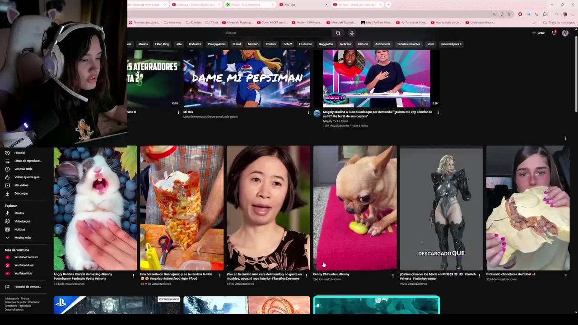Open the Prensa footer link
The height and width of the screenshot is (325, 578).
(x=25, y=298)
